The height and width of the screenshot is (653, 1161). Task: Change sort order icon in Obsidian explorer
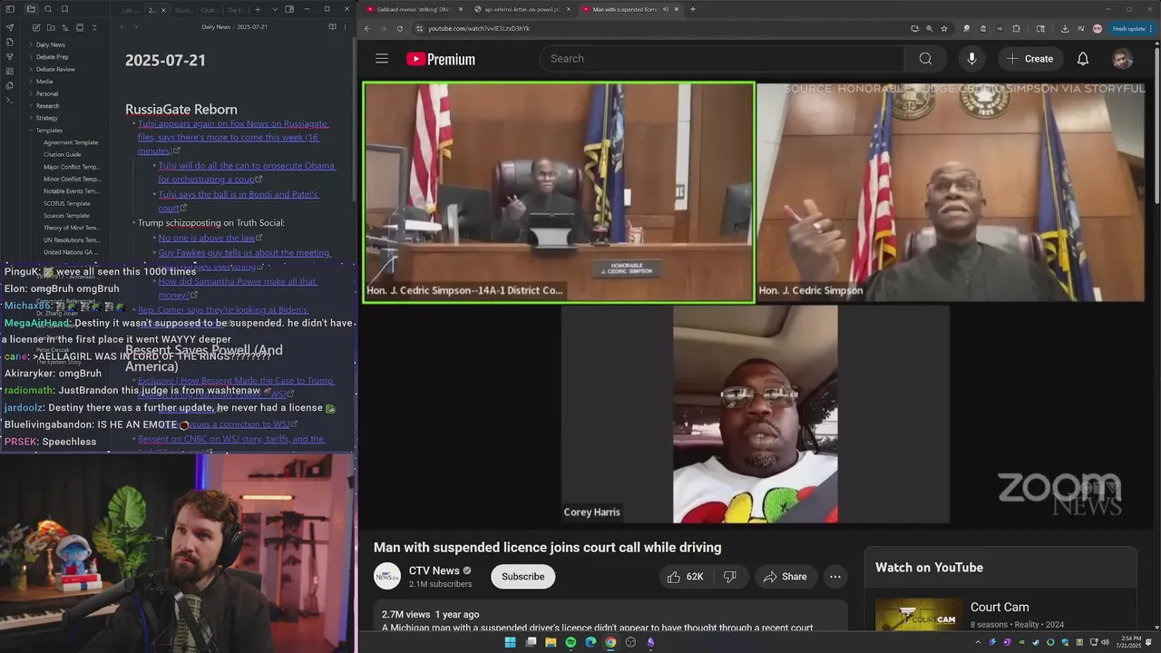tap(65, 27)
